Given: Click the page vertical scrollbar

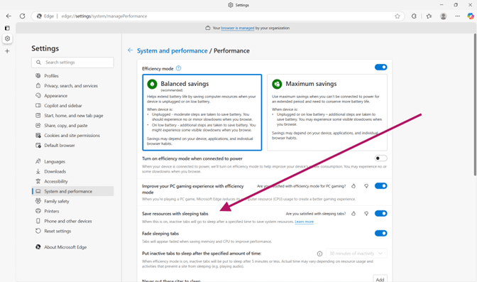Looking at the screenshot, I should coord(475,105).
